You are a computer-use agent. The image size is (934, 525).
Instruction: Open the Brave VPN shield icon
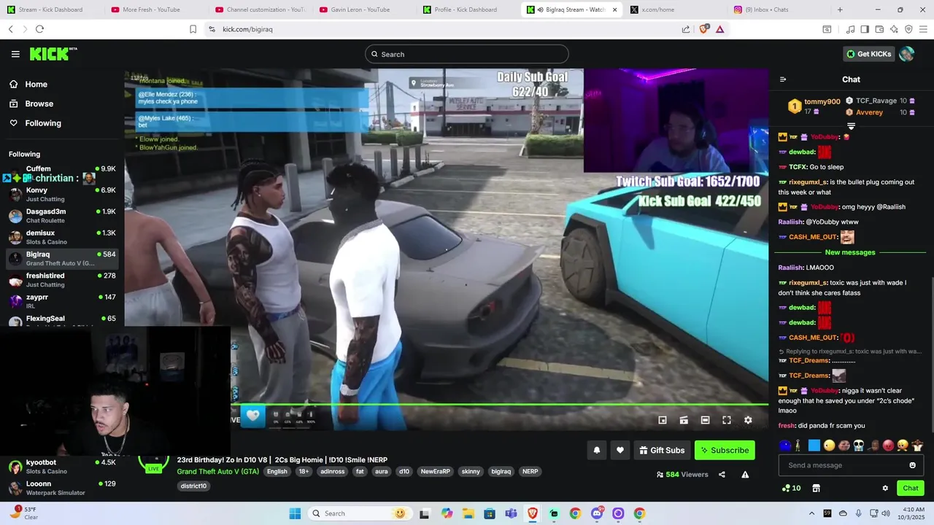coord(908,29)
